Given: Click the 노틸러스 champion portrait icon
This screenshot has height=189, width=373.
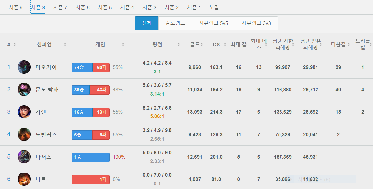Looking at the screenshot, I should (x=24, y=134).
